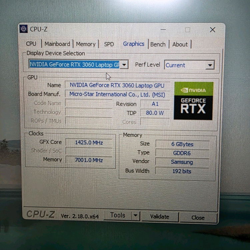Image resolution: width=250 pixels, height=250 pixels.
Task: Click the empty Shader / SoC clock field
Action: (89, 151)
